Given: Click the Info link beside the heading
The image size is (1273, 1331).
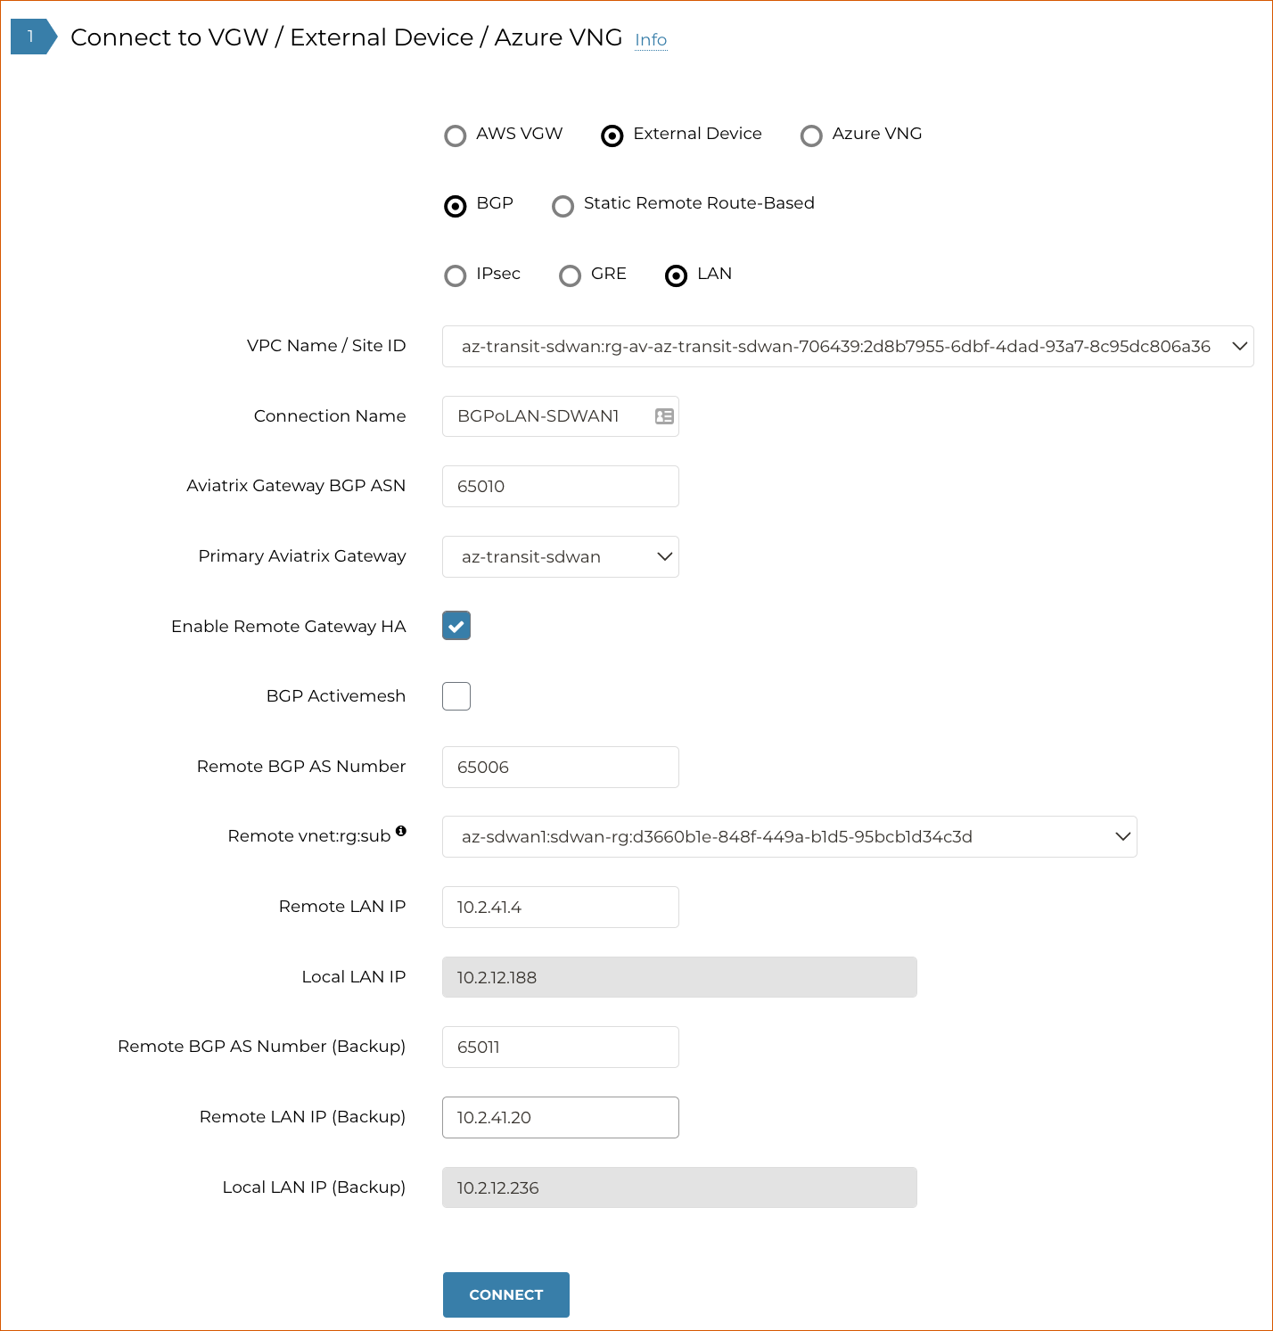Looking at the screenshot, I should (x=650, y=39).
